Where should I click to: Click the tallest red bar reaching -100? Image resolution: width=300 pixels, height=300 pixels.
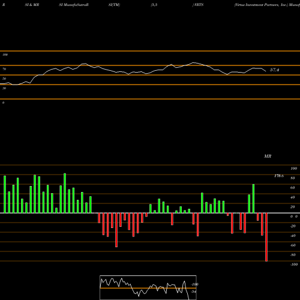click(x=266, y=237)
